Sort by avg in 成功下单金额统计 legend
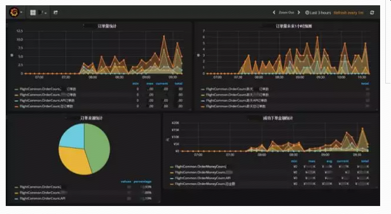The width and height of the screenshot is (391, 214). (329, 161)
